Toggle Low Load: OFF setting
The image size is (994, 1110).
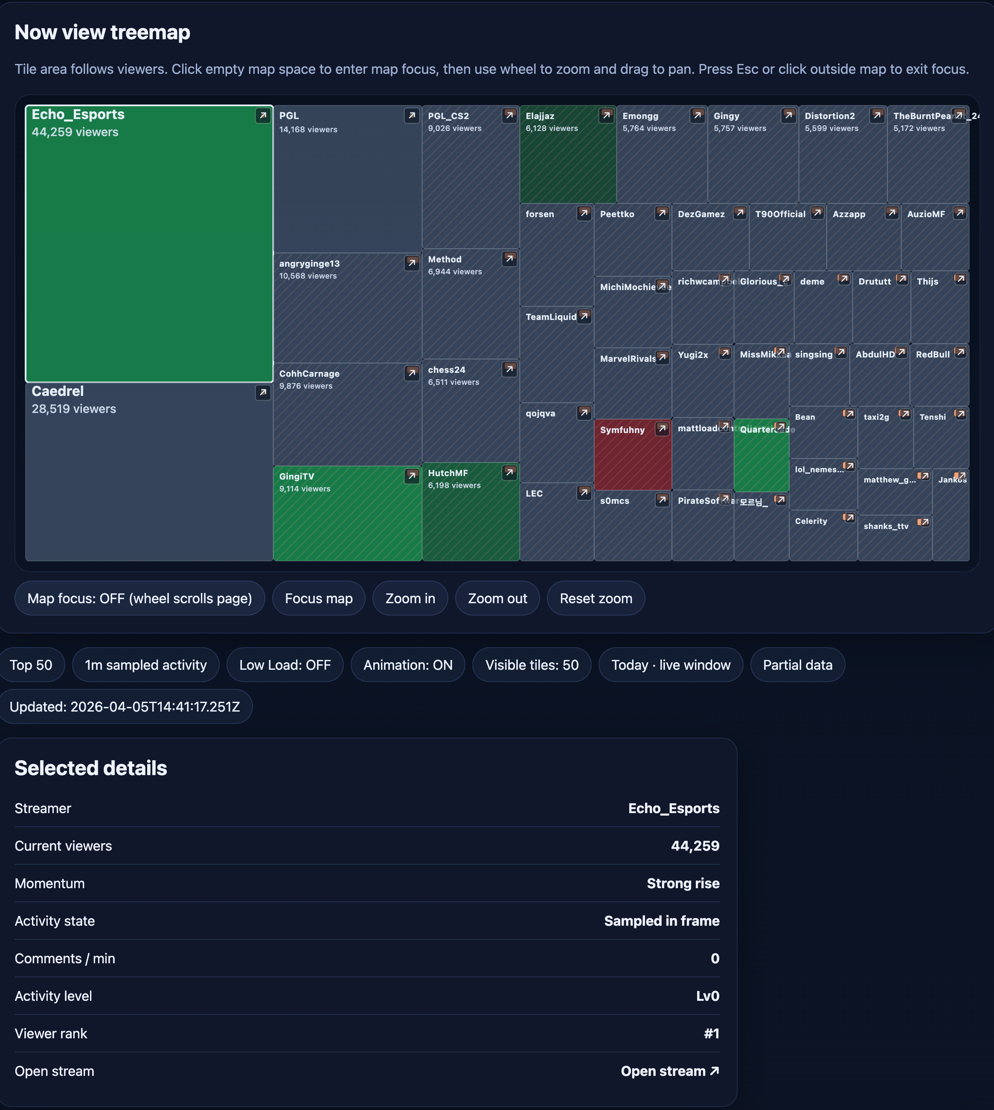tap(285, 665)
